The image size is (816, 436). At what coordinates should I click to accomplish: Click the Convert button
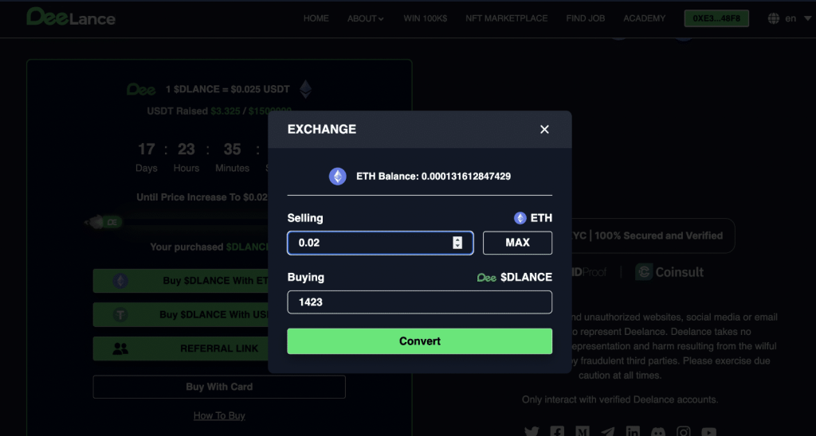[x=419, y=341]
